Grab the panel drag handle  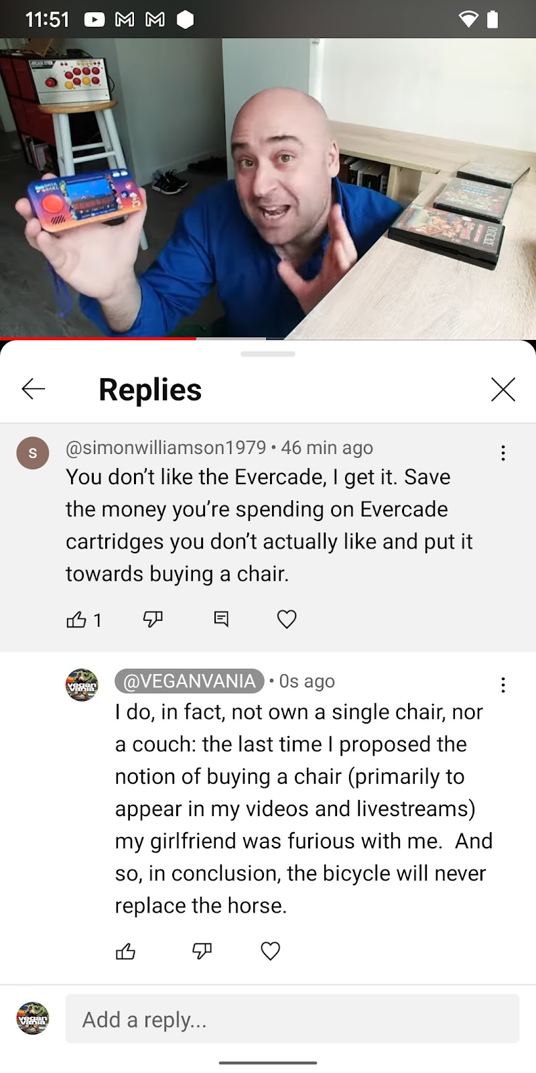point(268,353)
